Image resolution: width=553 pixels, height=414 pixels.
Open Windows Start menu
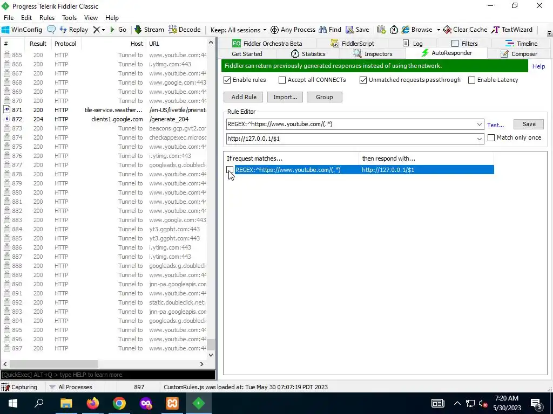13,403
